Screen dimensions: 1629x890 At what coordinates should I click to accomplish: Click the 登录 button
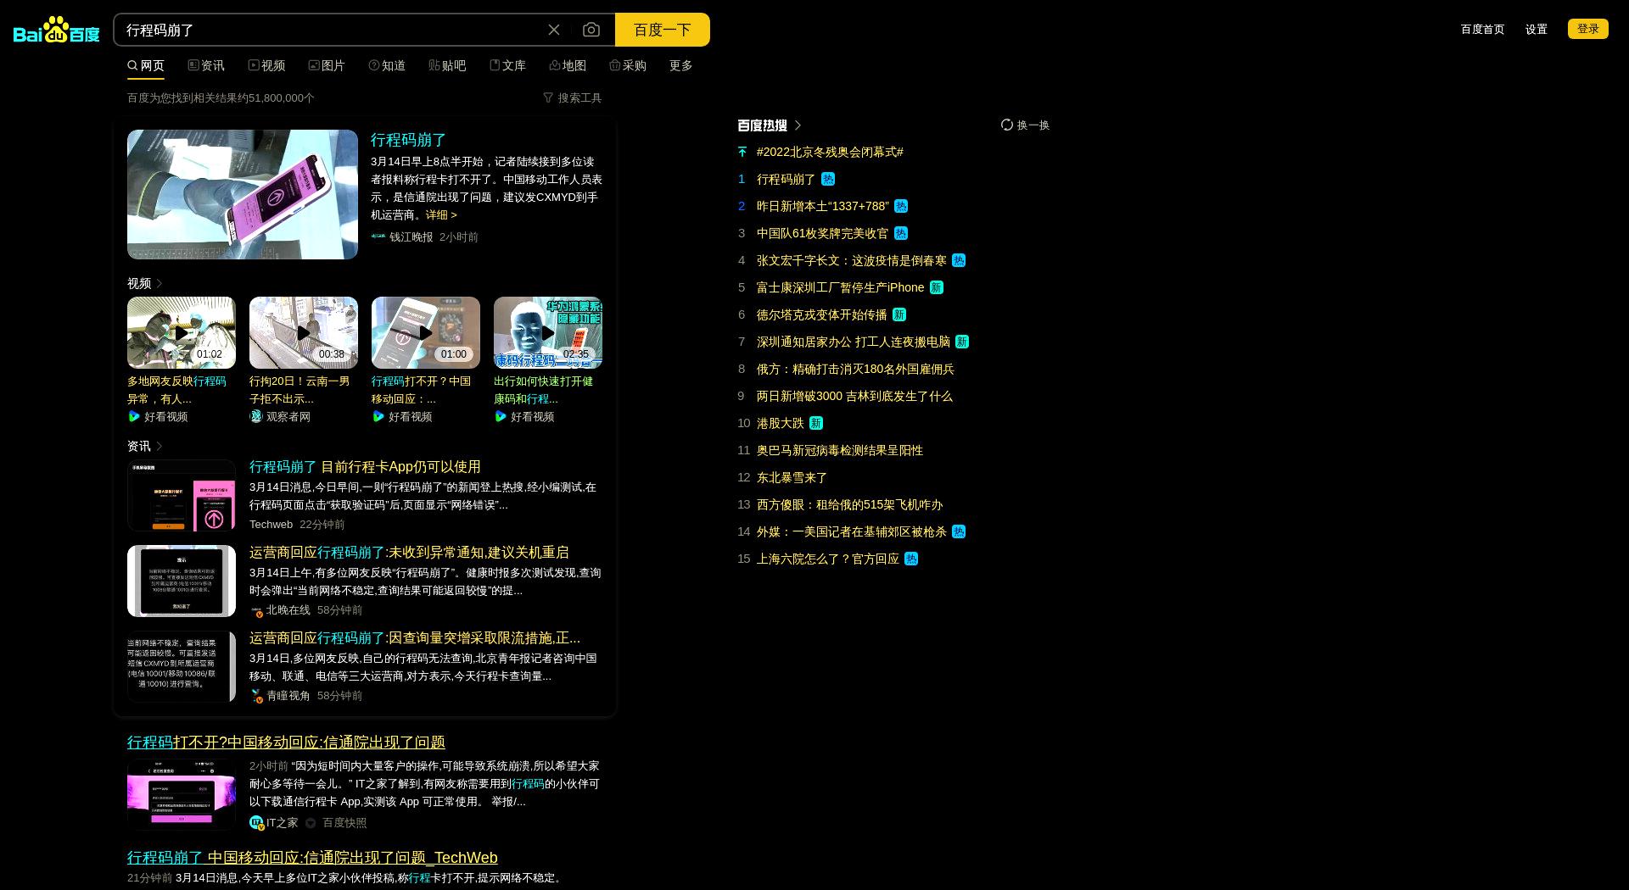click(x=1588, y=29)
